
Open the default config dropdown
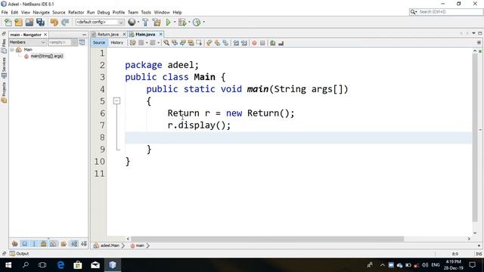pyautogui.click(x=100, y=22)
